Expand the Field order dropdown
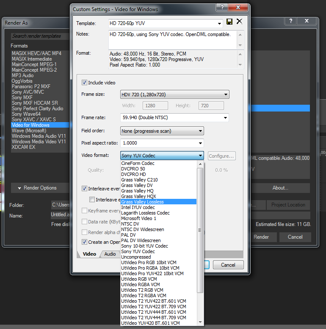326x329 pixels. (162, 131)
